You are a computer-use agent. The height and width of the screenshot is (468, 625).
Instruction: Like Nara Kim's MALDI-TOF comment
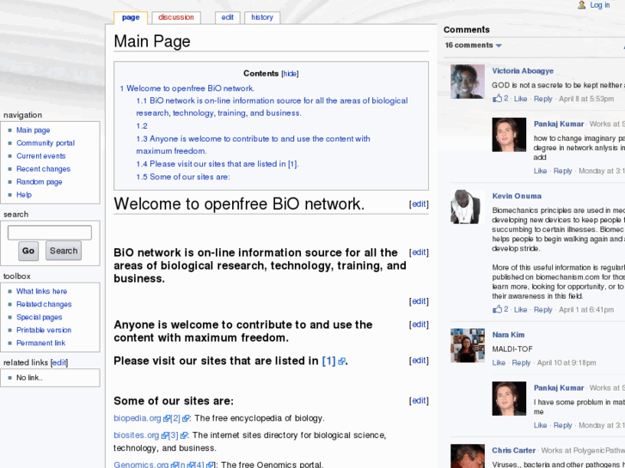point(499,363)
